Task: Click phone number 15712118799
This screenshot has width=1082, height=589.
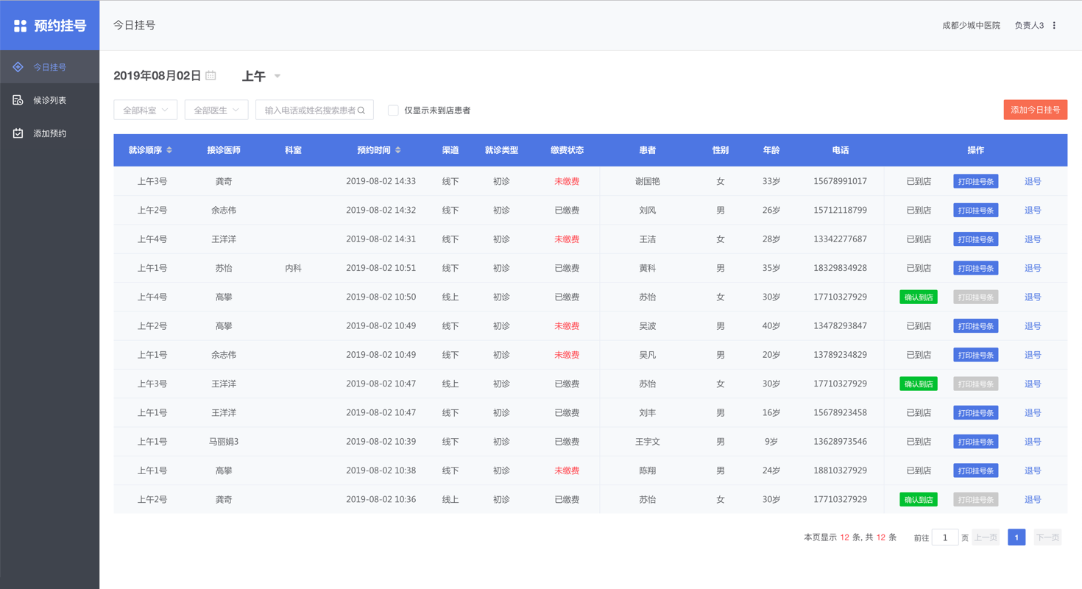Action: pos(840,211)
